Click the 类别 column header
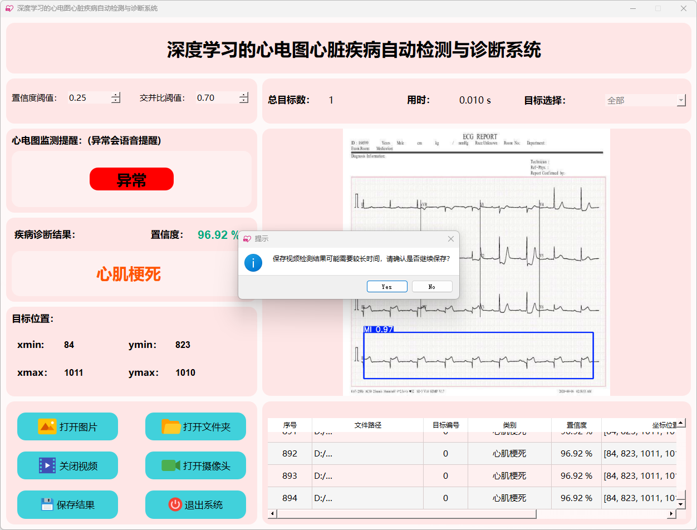 point(509,425)
